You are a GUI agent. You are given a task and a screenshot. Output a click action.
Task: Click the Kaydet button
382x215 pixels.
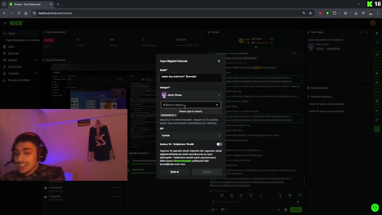[207, 172]
